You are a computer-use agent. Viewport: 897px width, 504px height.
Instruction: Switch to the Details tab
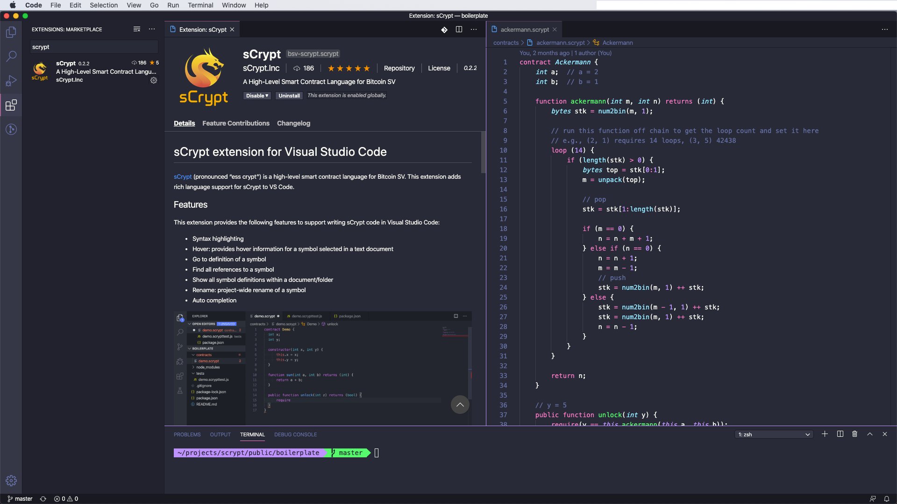pos(184,123)
